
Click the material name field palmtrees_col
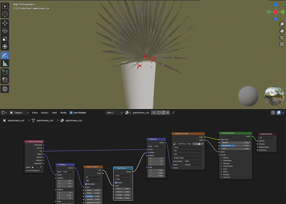tap(141, 113)
